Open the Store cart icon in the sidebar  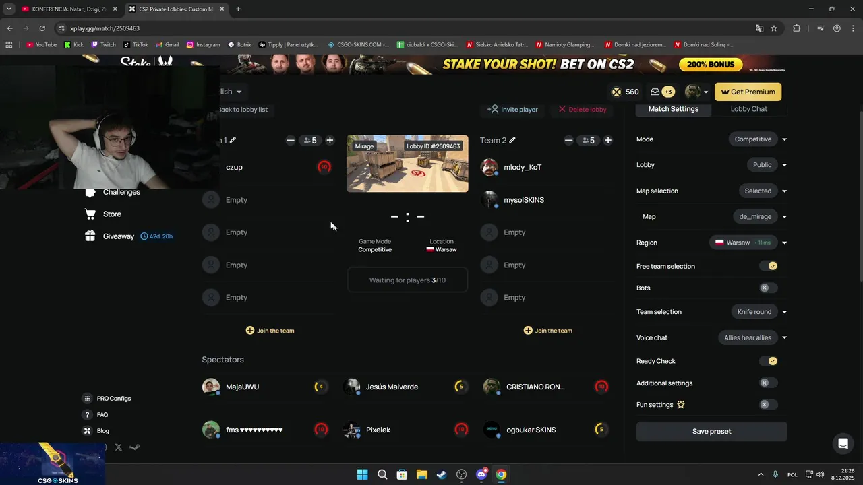pyautogui.click(x=90, y=214)
